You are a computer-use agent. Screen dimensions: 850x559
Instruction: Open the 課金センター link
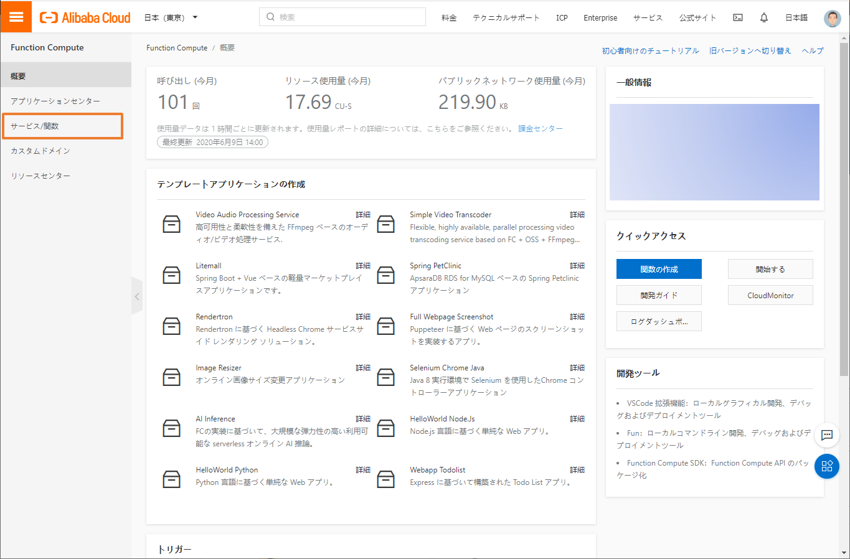(x=541, y=128)
